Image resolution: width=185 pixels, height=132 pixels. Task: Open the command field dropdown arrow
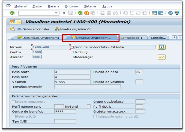click(x=56, y=13)
